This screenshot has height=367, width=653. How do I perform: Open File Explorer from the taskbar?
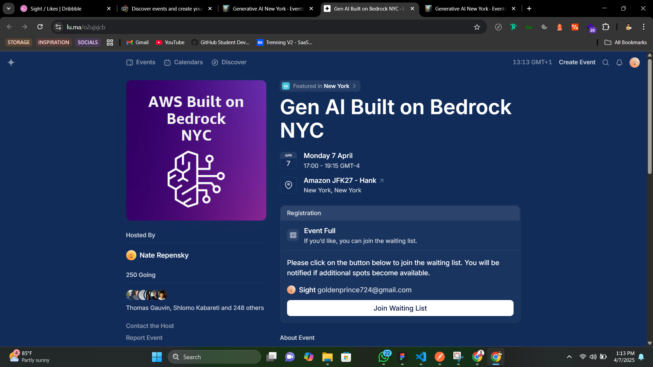click(x=327, y=357)
